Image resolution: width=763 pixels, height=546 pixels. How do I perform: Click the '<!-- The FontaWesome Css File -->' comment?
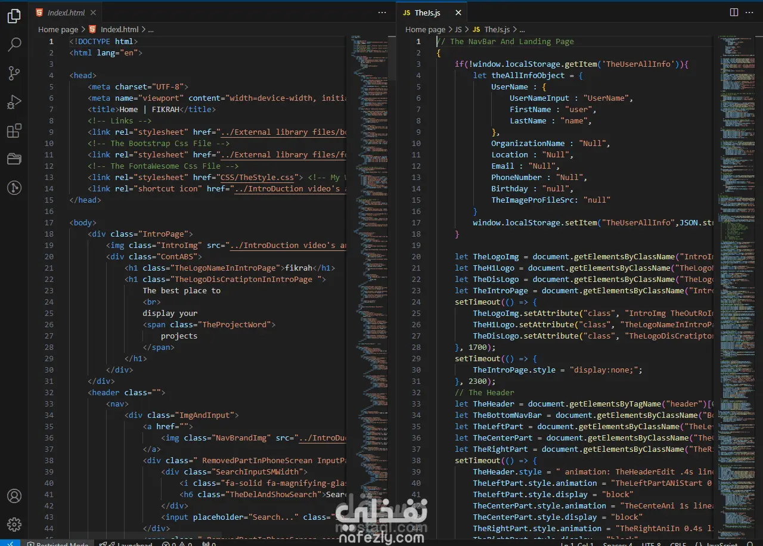pyautogui.click(x=163, y=166)
